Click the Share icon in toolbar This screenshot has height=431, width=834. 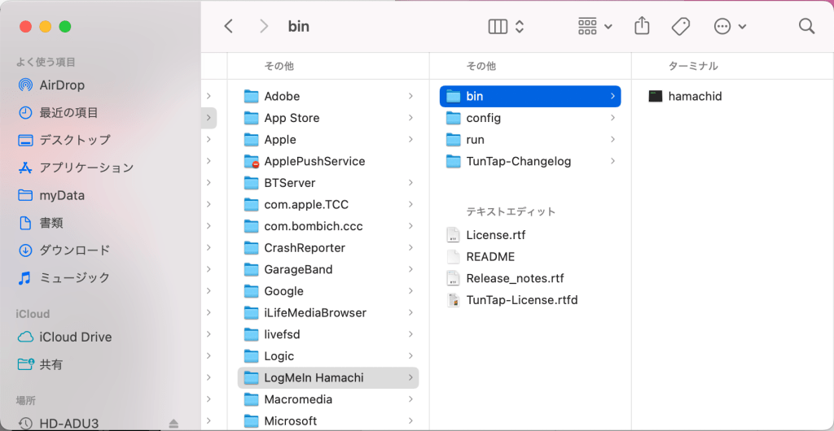(642, 26)
